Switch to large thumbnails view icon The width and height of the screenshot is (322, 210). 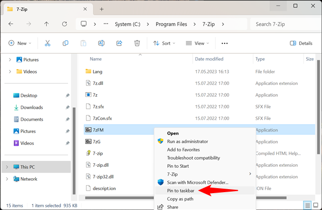coord(316,205)
